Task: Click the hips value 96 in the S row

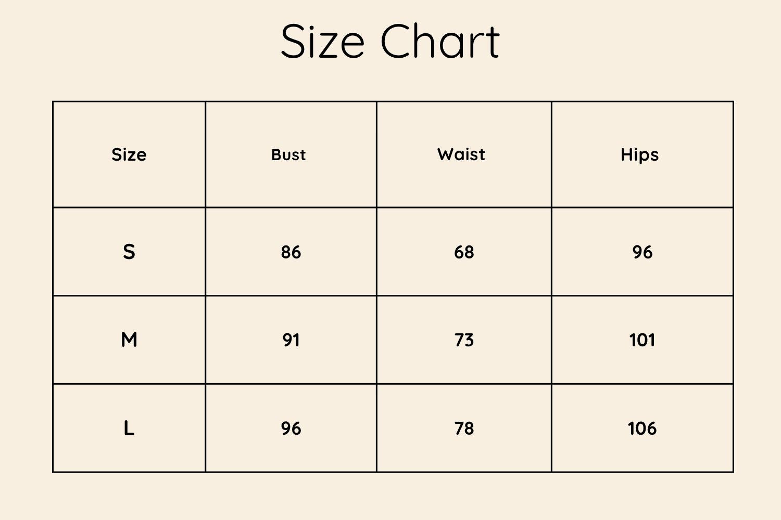Action: [643, 252]
